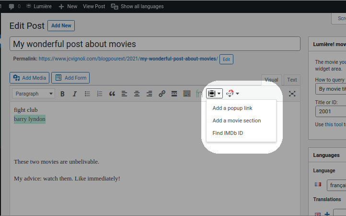
Task: Click the Add Media button
Action: (30, 78)
